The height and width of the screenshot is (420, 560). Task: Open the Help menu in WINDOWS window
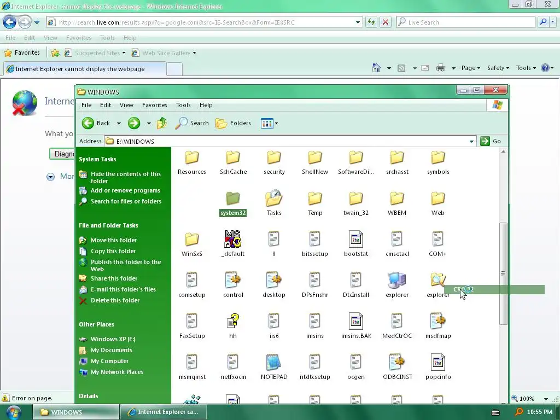(206, 105)
